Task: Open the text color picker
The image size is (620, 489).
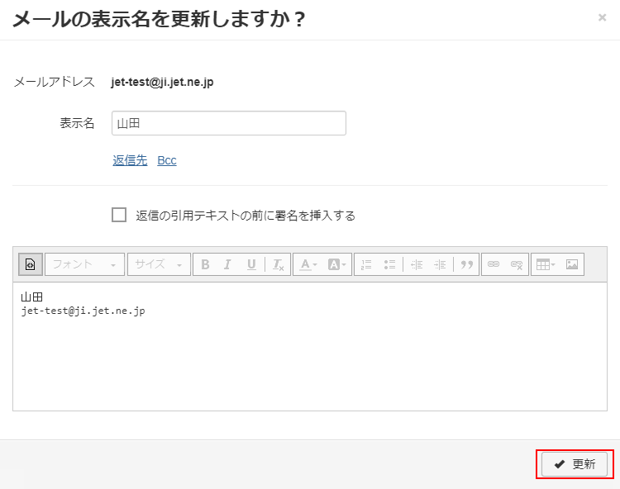Action: coord(308,264)
